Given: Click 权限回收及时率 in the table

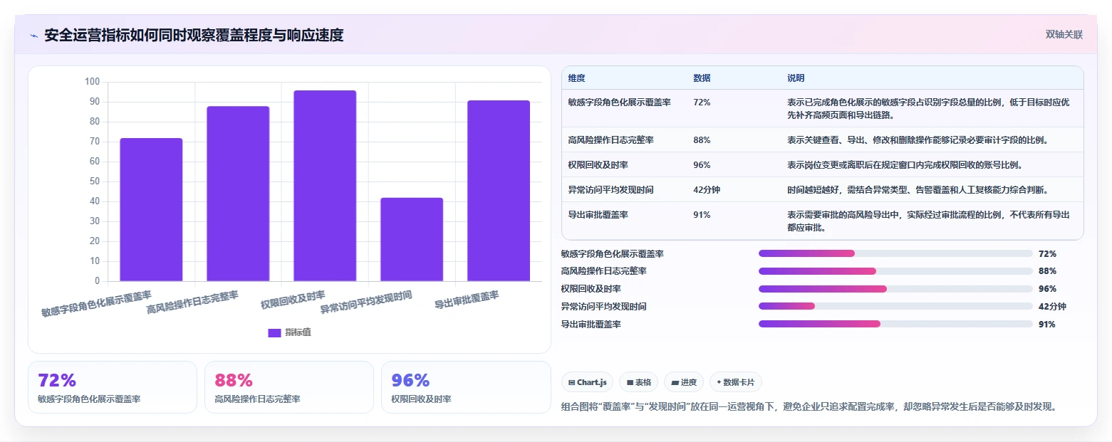Looking at the screenshot, I should tap(598, 165).
